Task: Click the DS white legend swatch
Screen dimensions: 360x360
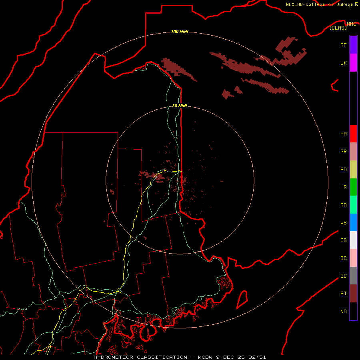Action: coord(353,240)
